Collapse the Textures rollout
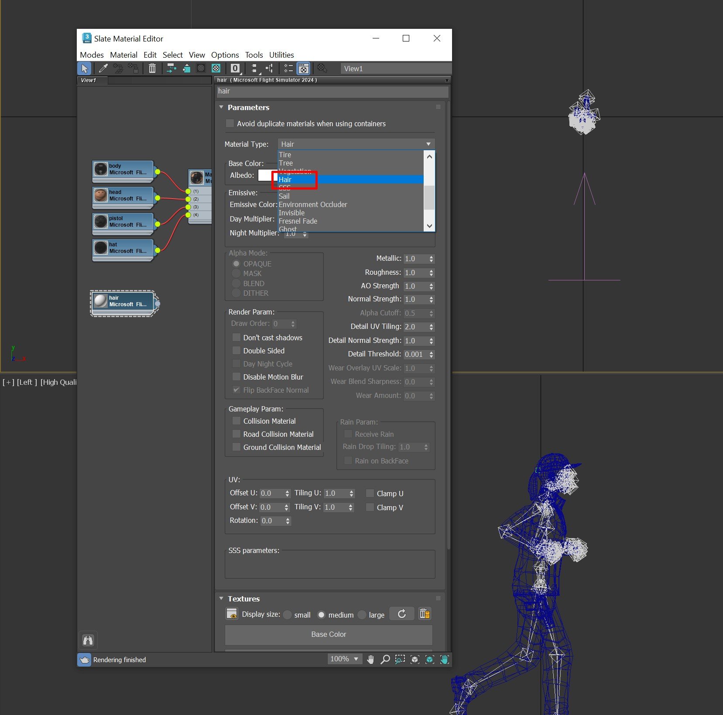The image size is (723, 715). (x=221, y=598)
